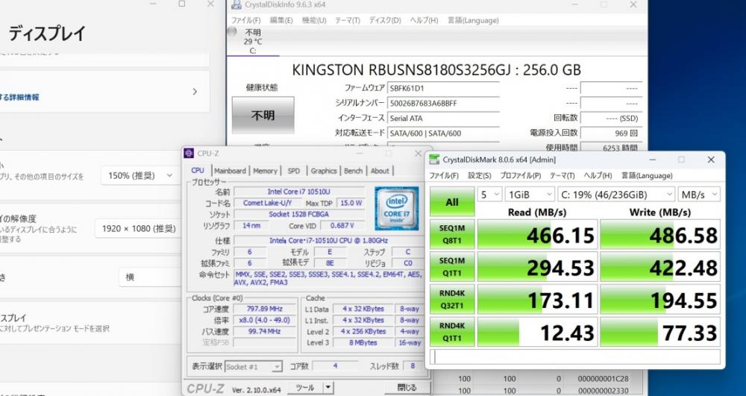Select the C: drive status circle in CrystalDiskInfo
Screen dimensions: 746x396
click(232, 32)
